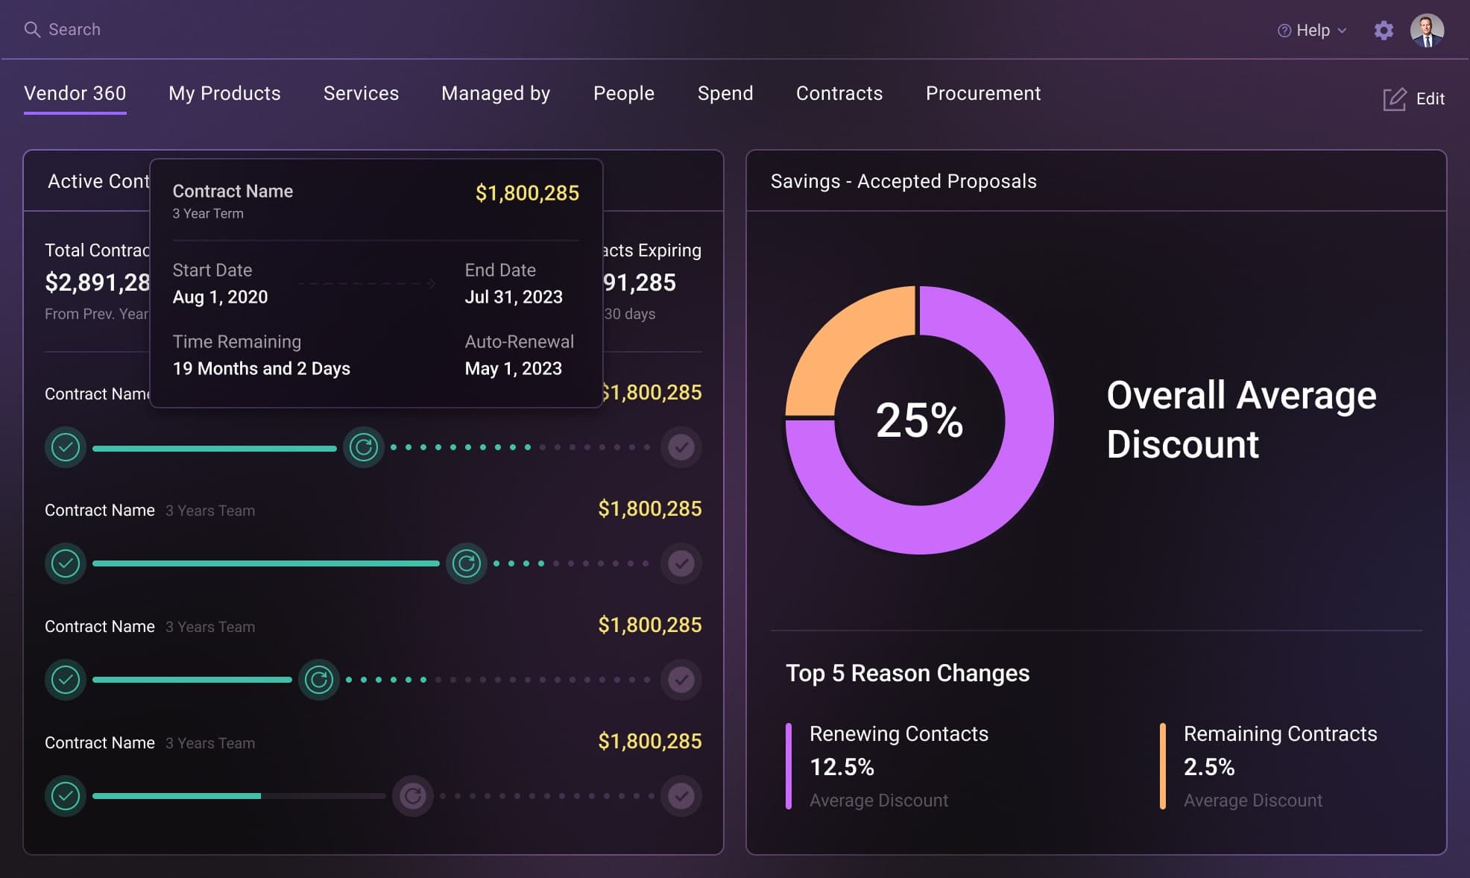The width and height of the screenshot is (1470, 878).
Task: Switch to the Contracts tab
Action: (x=839, y=93)
